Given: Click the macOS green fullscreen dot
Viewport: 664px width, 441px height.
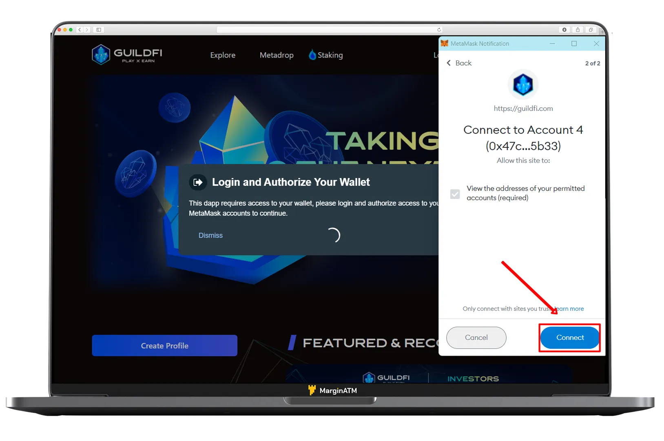Looking at the screenshot, I should point(71,30).
